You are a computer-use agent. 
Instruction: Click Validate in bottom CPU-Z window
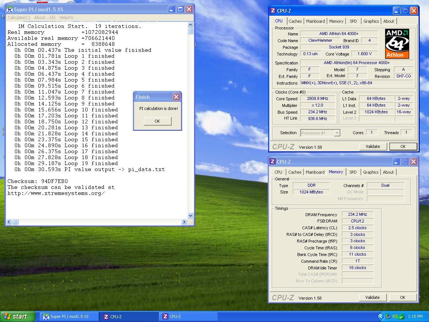pos(372,297)
